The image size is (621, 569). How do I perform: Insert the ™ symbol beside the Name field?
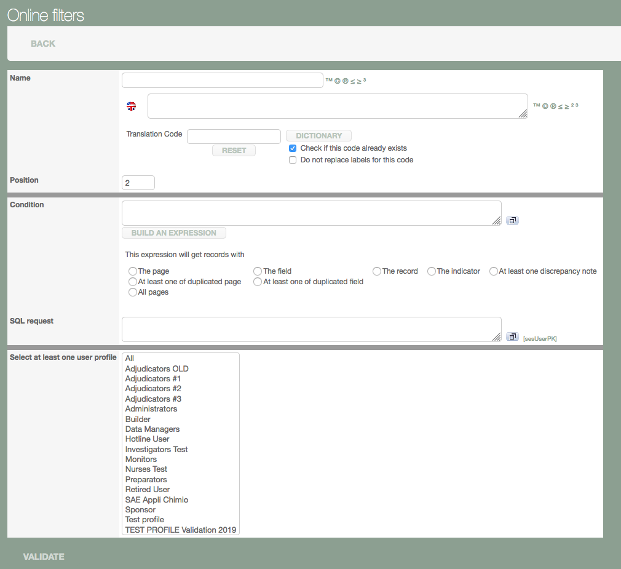point(329,81)
